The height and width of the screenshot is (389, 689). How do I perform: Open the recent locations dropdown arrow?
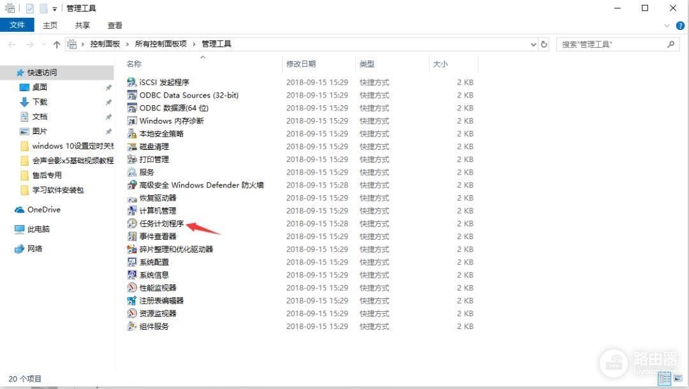43,44
